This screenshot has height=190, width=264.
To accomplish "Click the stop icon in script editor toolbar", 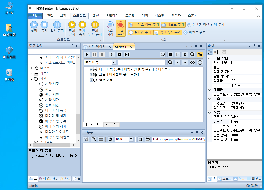I will tap(102, 55).
